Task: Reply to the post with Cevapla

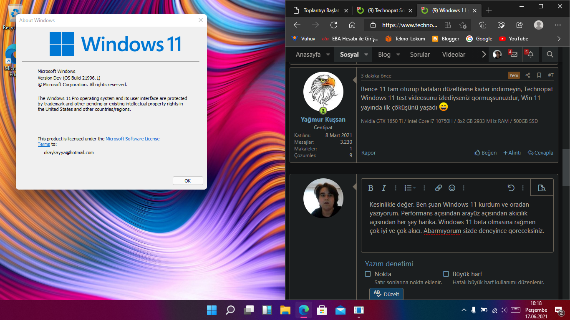Action: click(540, 153)
